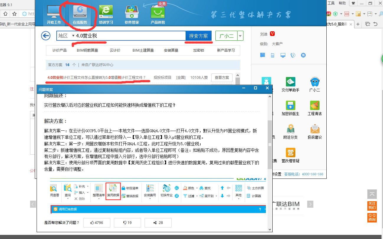Click the 问题答案 window scrollbar thumb
Screen dimensions: 383x239
click(270, 145)
